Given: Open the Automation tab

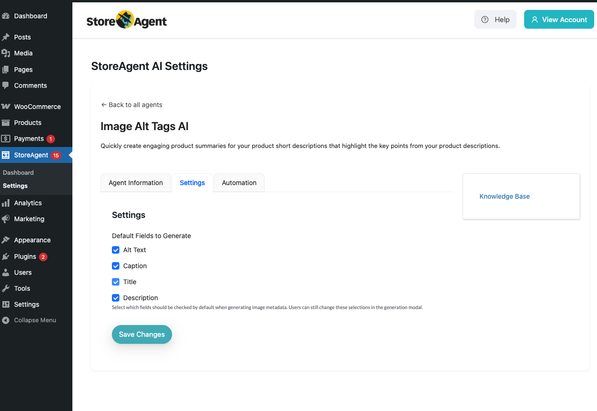Looking at the screenshot, I should (239, 183).
